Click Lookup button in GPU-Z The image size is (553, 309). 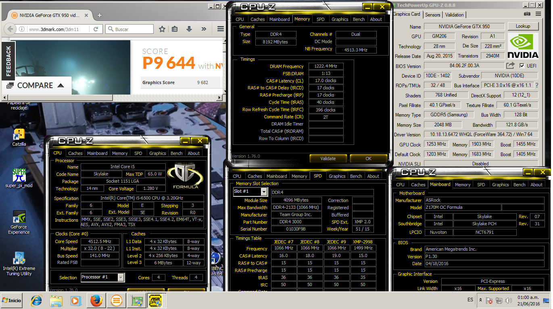tap(523, 26)
